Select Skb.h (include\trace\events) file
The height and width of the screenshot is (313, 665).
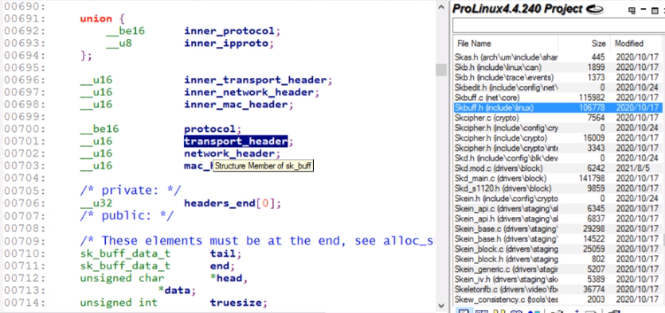[x=557, y=77]
